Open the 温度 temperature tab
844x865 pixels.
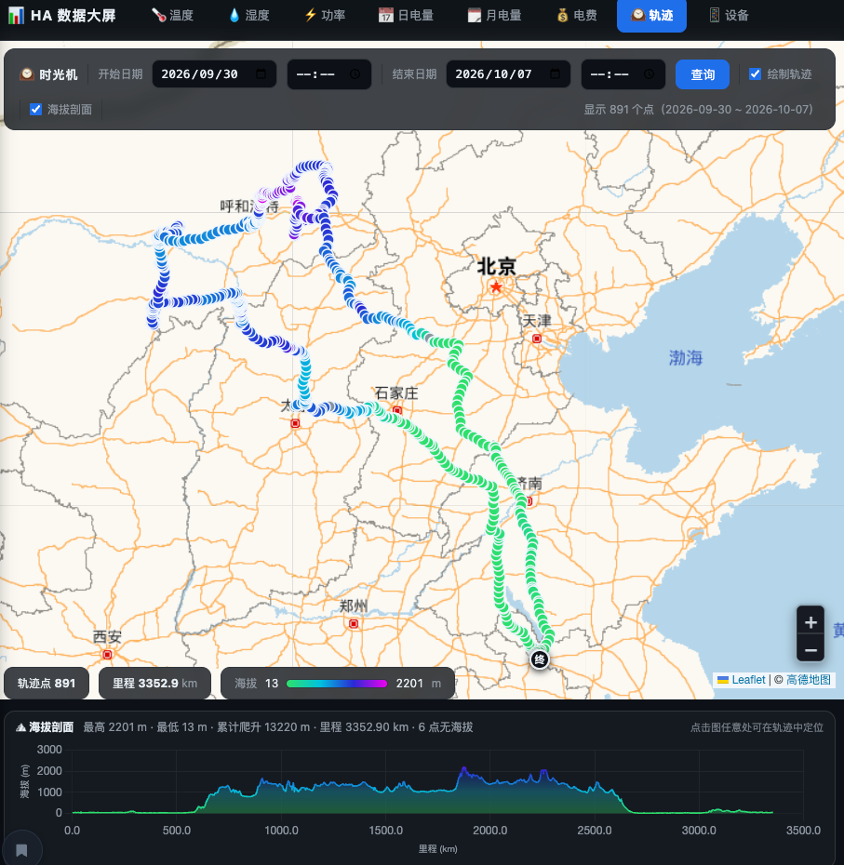tap(173, 16)
